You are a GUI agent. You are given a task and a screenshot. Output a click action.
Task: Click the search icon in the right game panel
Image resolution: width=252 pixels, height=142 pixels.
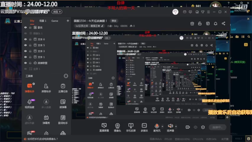point(249,37)
